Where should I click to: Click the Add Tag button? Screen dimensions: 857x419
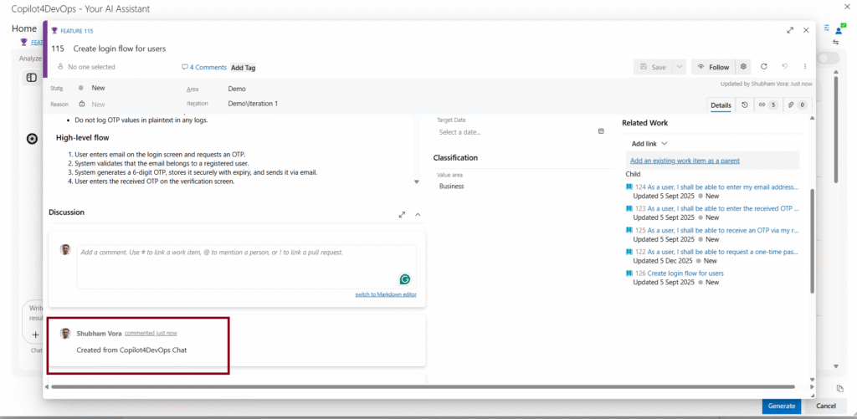[244, 68]
